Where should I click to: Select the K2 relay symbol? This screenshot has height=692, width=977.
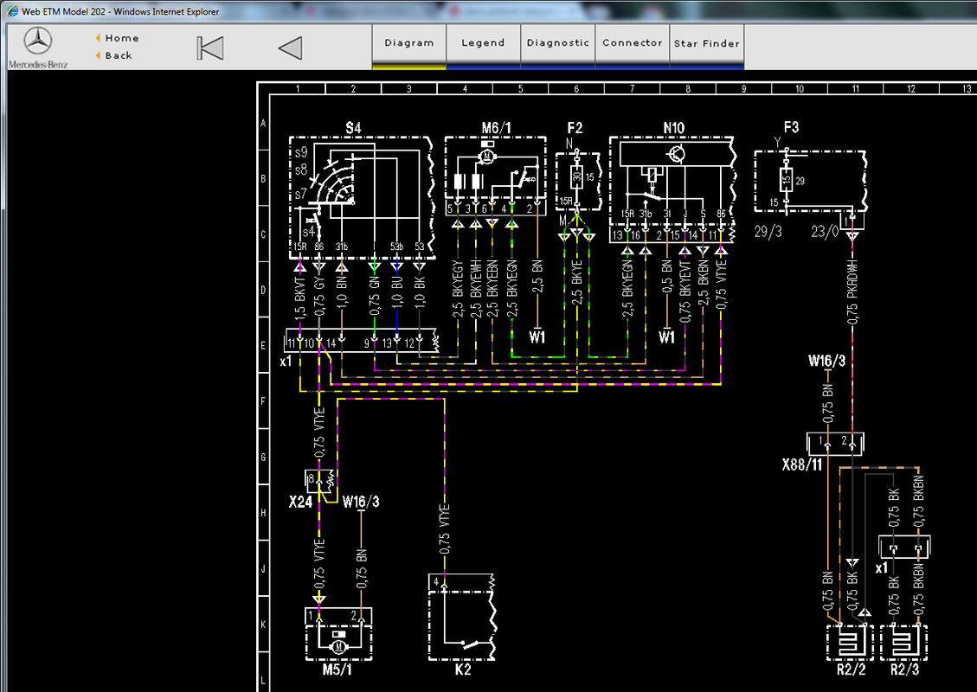click(x=462, y=618)
